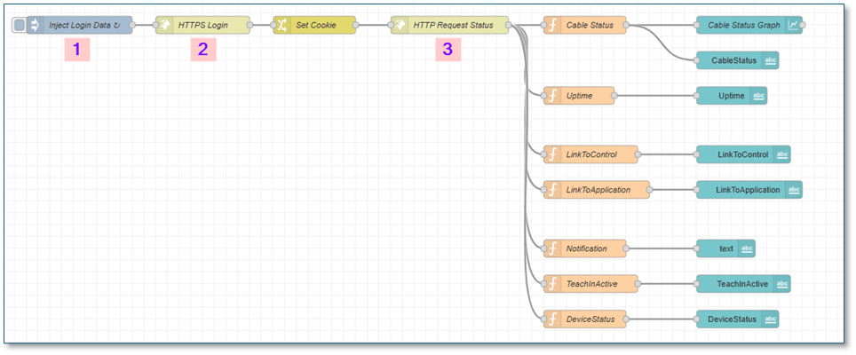
Task: Click abc icon on Uptime text node
Action: click(x=759, y=96)
